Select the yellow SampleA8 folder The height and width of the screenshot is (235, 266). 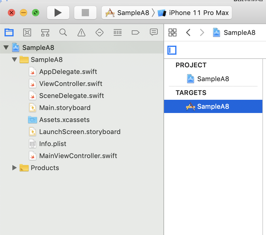tap(82, 60)
